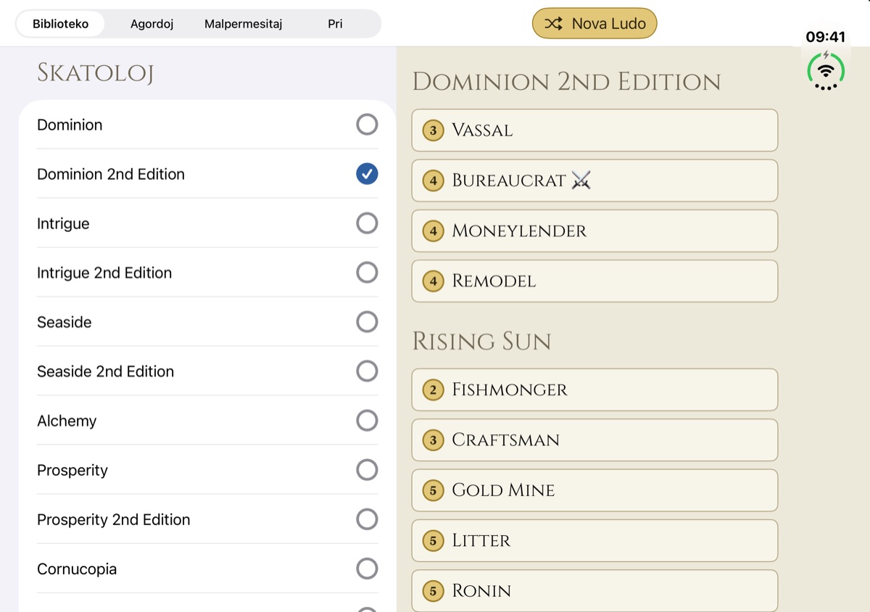Switch to the Pri tab
Image resolution: width=870 pixels, height=612 pixels.
(x=335, y=24)
